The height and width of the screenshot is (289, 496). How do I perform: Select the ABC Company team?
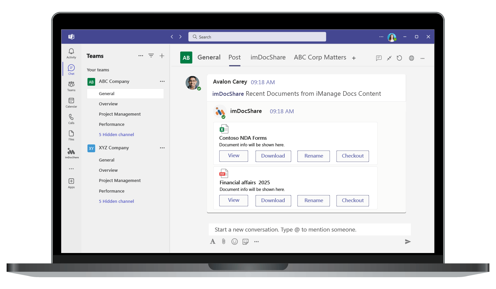click(114, 82)
